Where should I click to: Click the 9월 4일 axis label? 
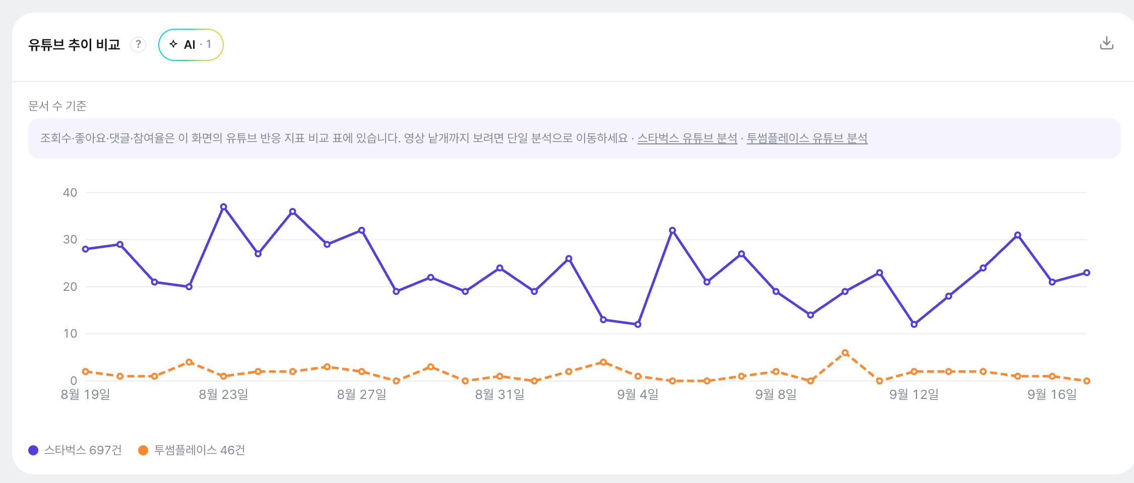pyautogui.click(x=638, y=394)
